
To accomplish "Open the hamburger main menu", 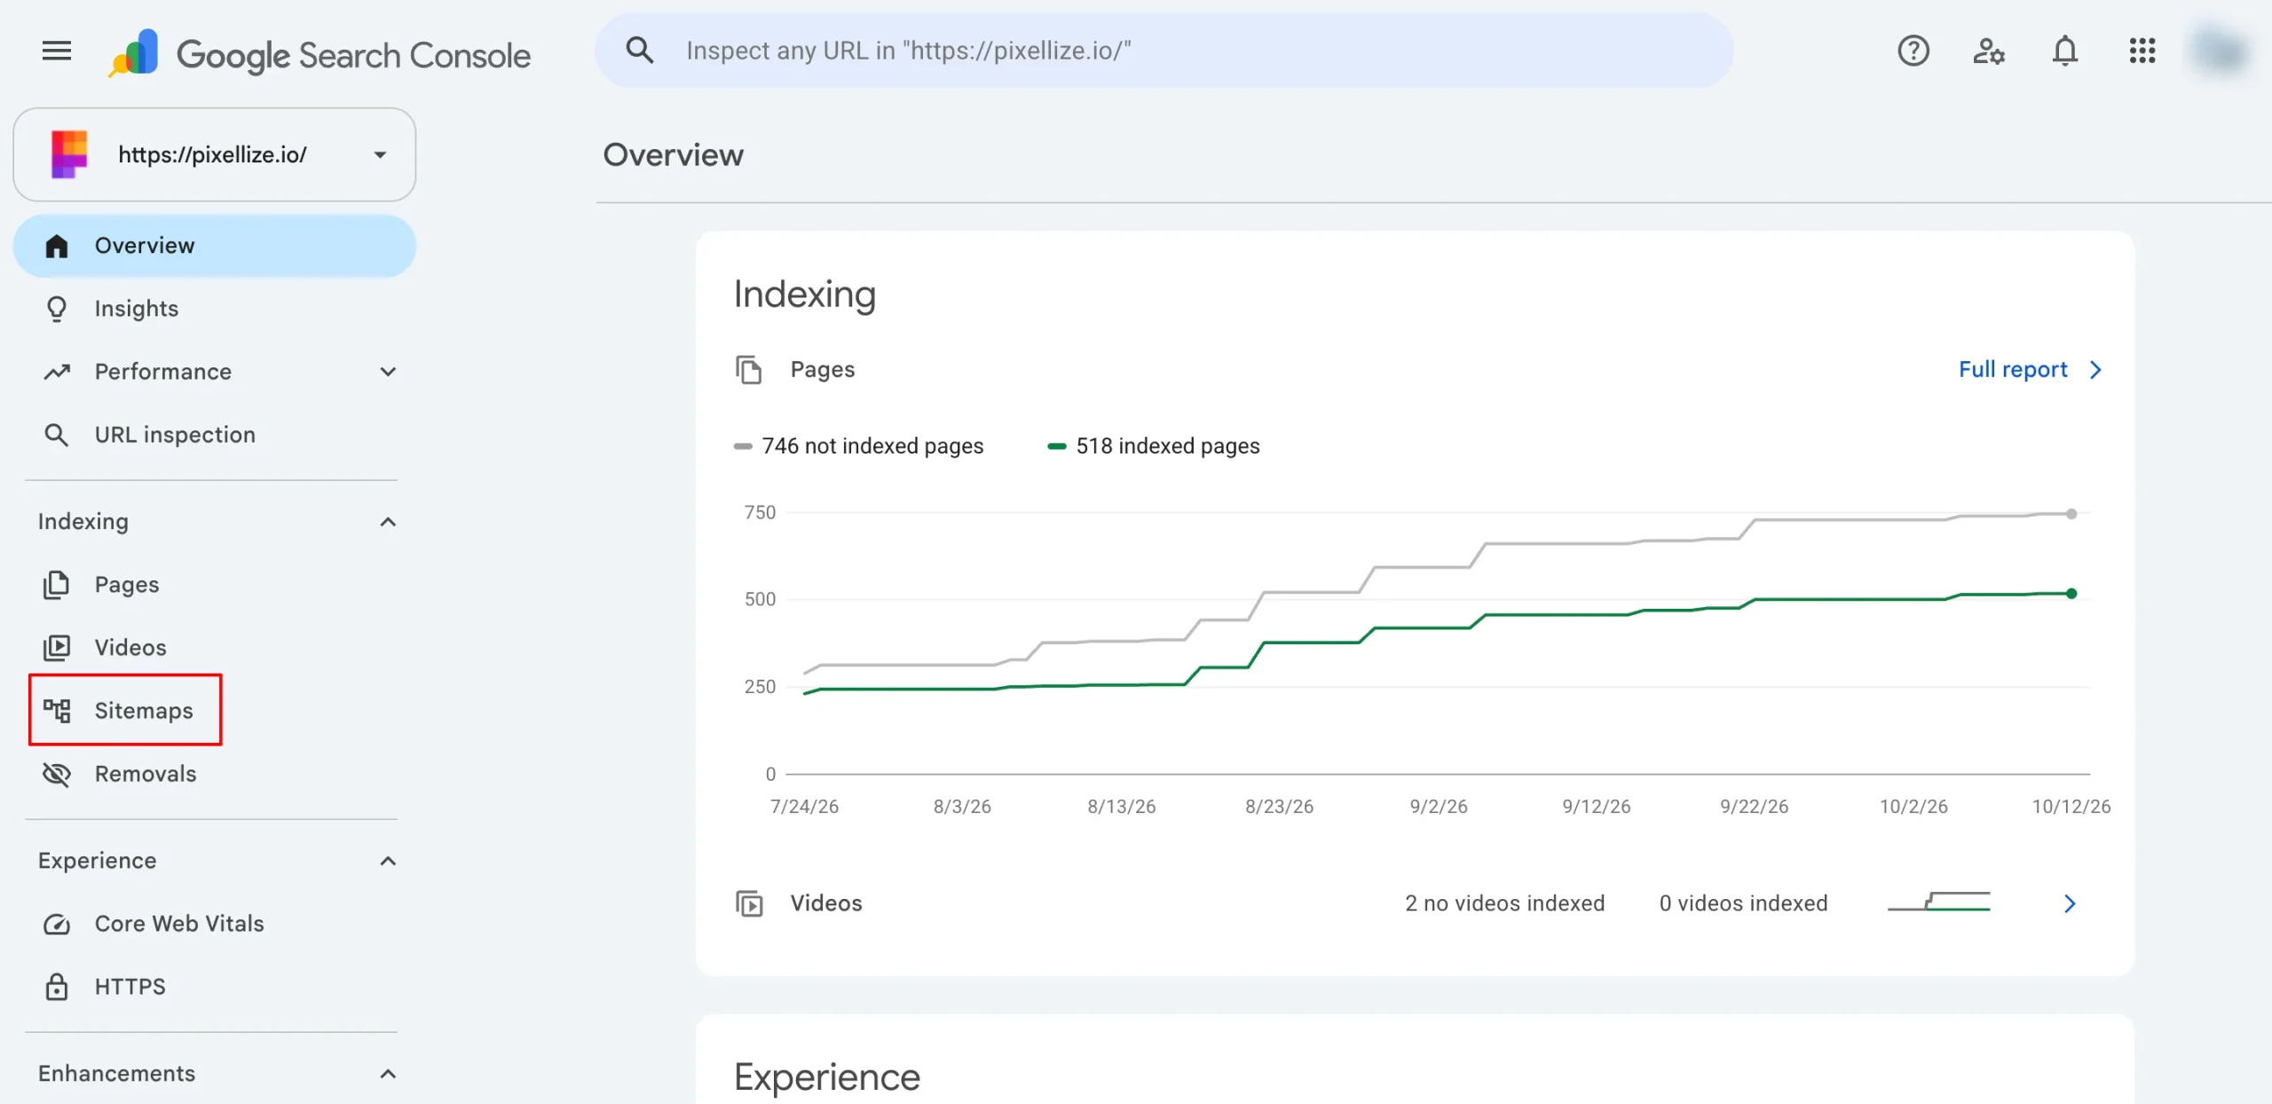I will 57,51.
